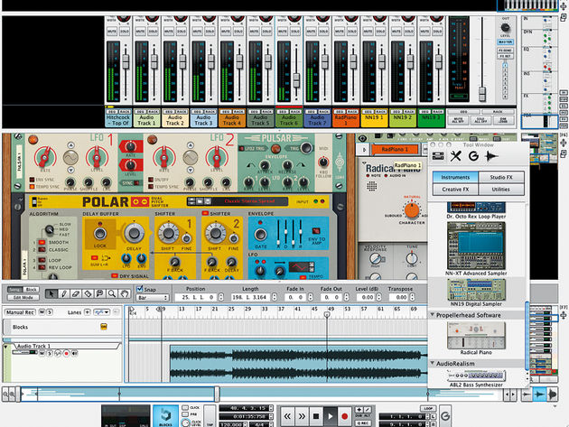
Task: Enable the Click metronome toggle
Action: click(x=185, y=407)
